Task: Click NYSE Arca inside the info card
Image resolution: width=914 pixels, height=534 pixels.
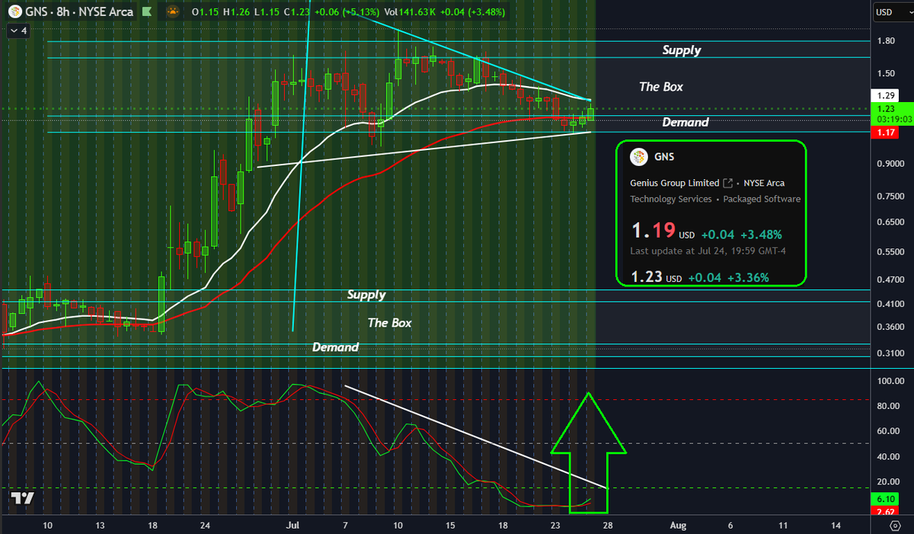Action: tap(764, 183)
